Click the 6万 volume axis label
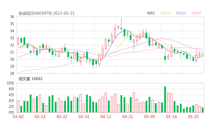The width and height of the screenshot is (207, 123). [11, 95]
